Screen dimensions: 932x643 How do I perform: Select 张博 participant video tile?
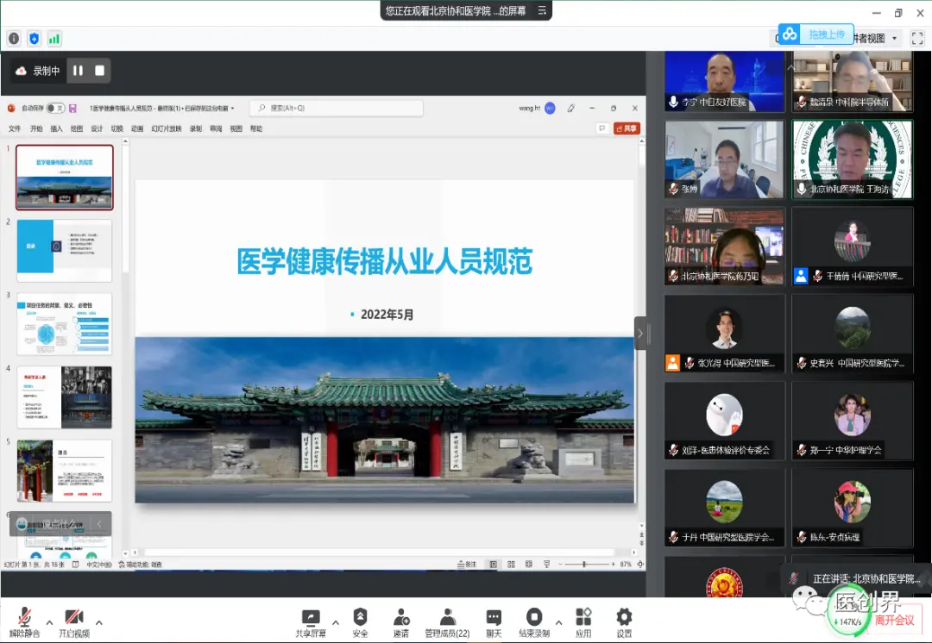pos(724,159)
